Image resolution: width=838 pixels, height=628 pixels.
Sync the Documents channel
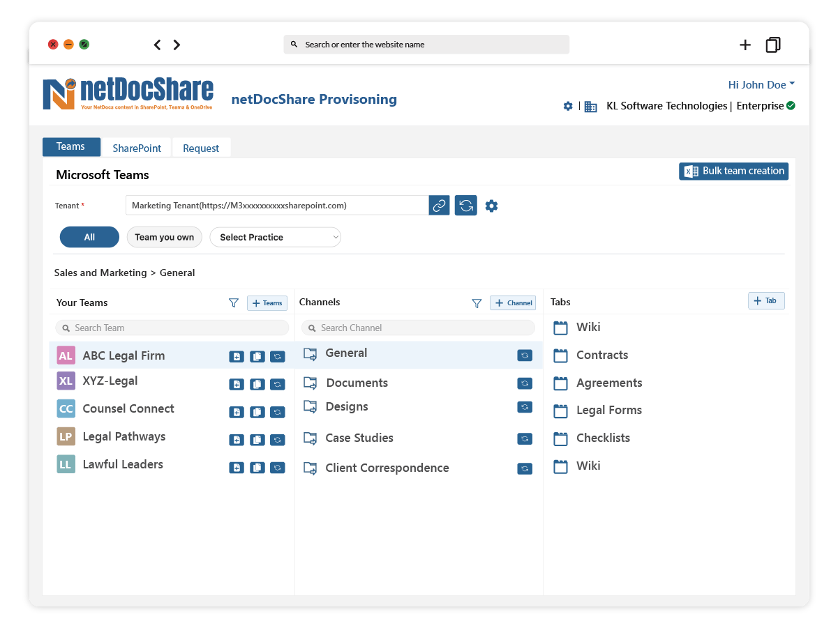[x=525, y=383]
